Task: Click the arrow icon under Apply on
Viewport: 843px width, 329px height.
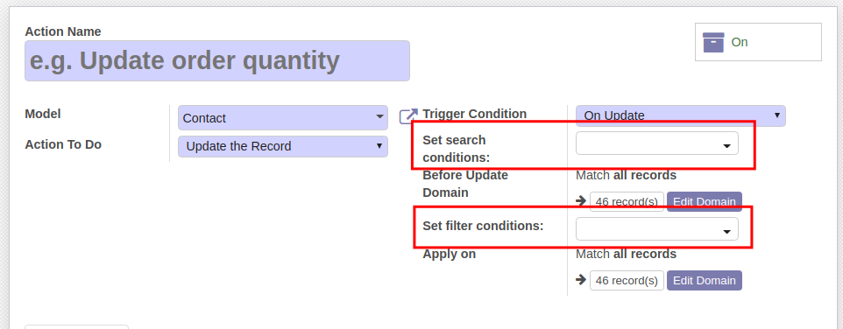Action: 580,280
